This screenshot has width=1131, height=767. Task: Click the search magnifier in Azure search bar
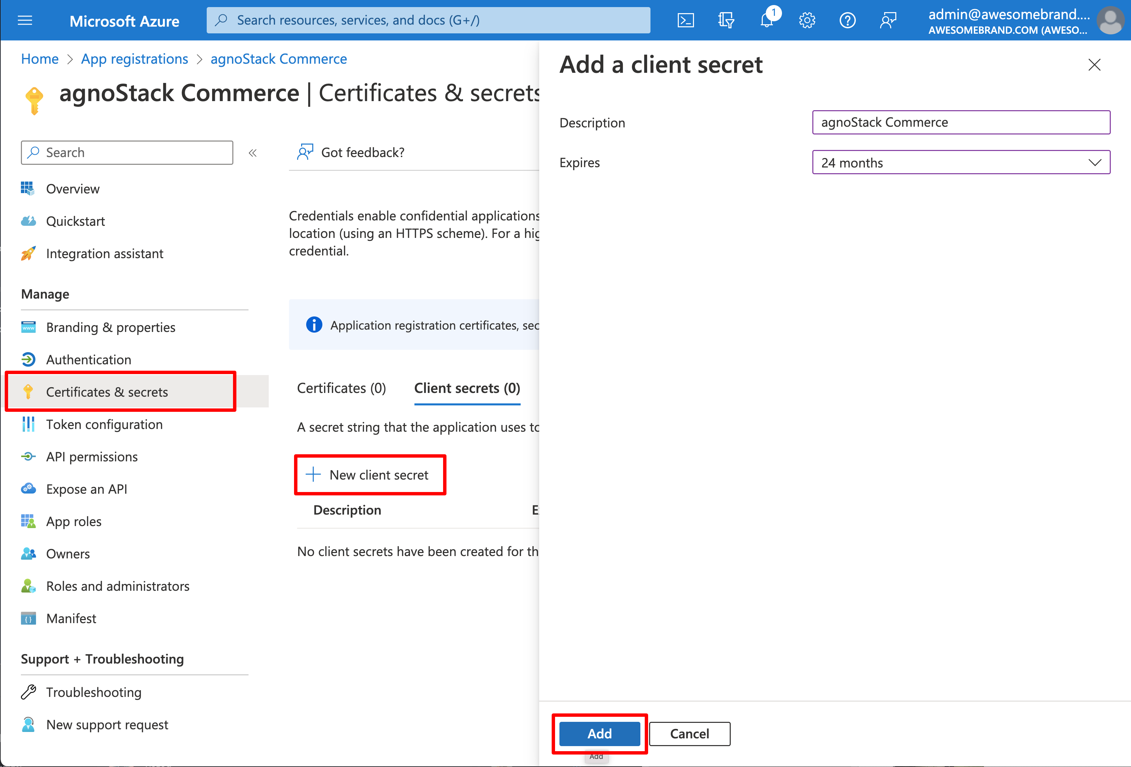222,20
